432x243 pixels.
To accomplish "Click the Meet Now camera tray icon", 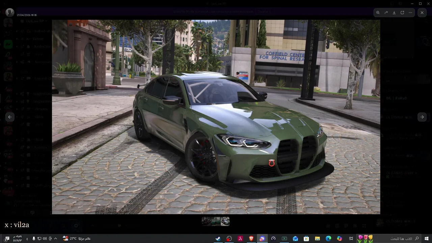I will pyautogui.click(x=50, y=239).
